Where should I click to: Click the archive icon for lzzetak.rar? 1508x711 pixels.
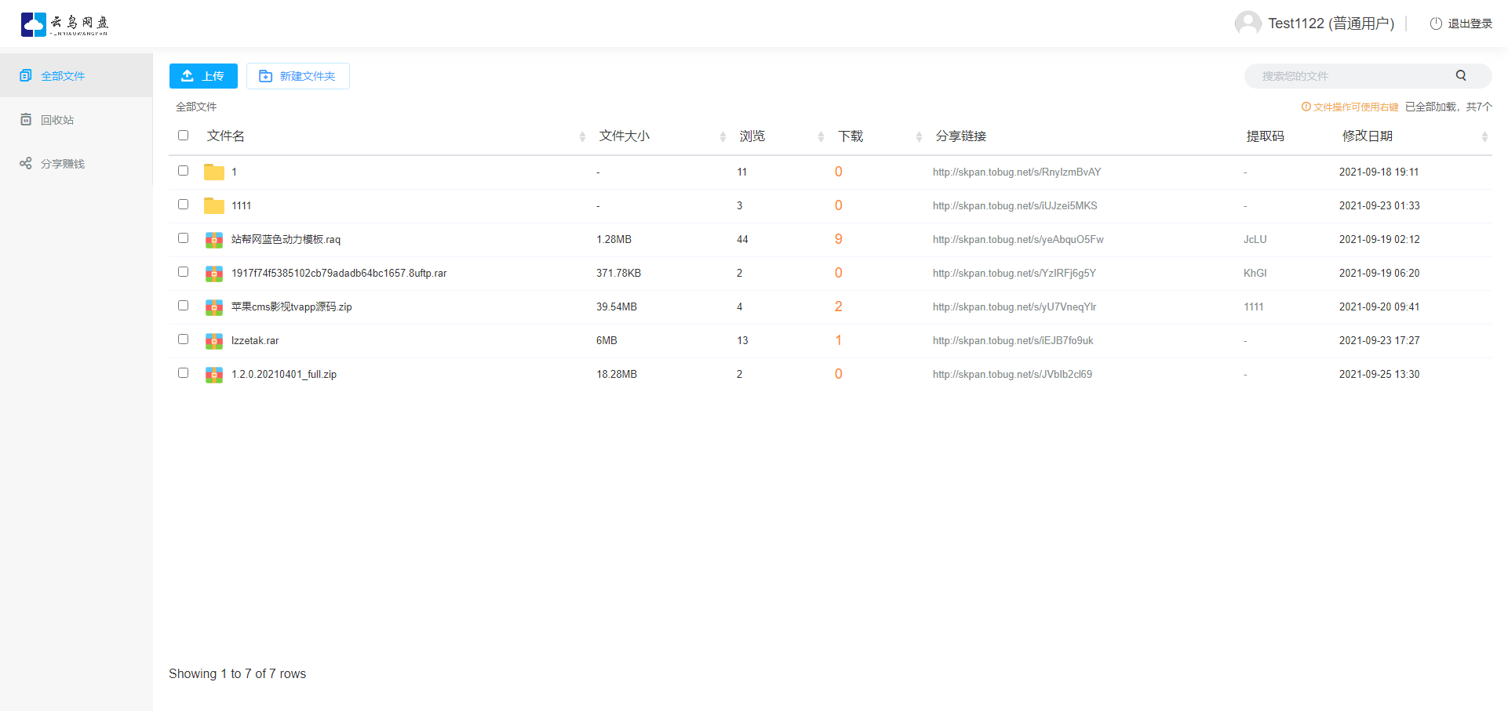(213, 341)
